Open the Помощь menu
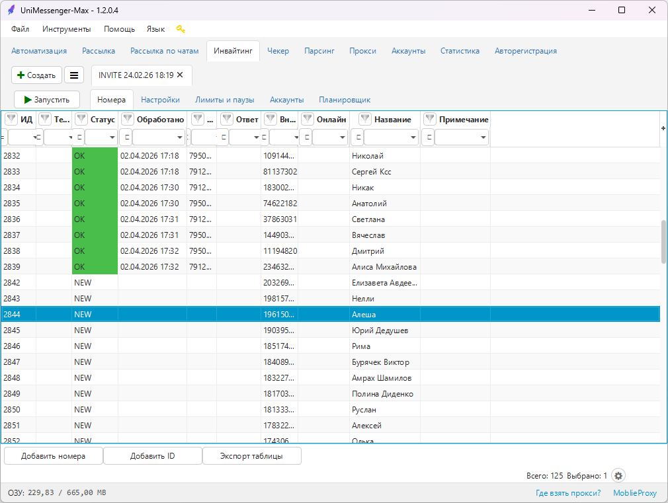The image size is (668, 503). [x=119, y=29]
